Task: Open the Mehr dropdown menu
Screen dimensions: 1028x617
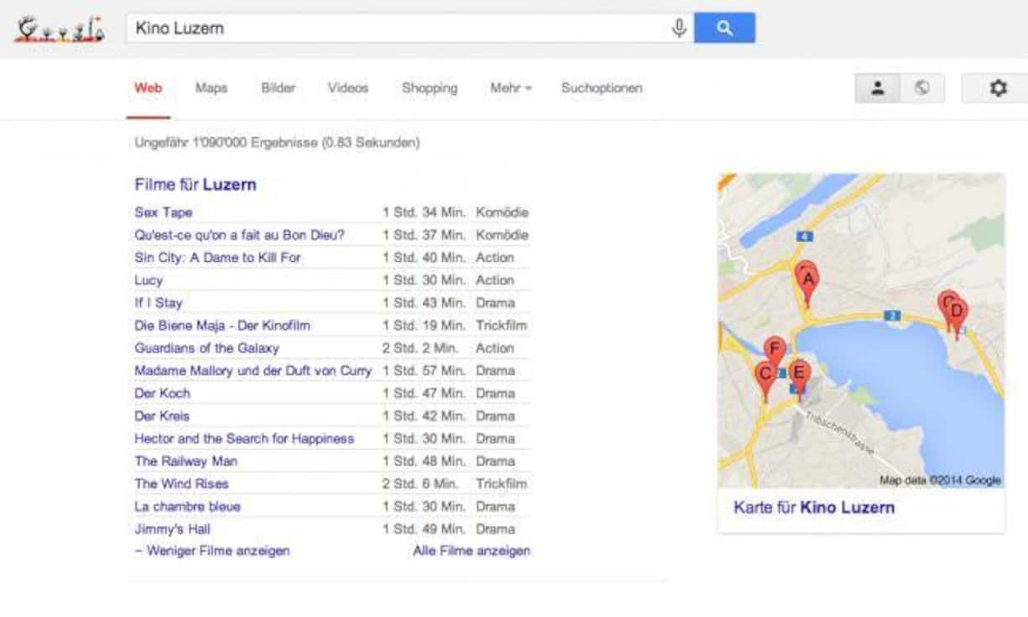Action: click(x=510, y=88)
